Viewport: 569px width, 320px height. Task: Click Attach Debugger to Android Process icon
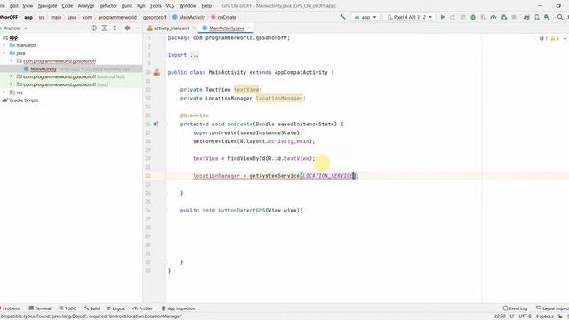[504, 17]
